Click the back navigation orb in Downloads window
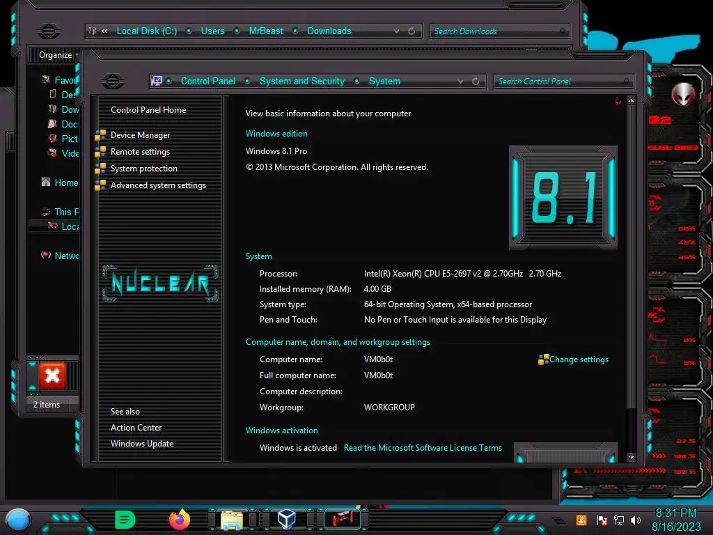Image resolution: width=713 pixels, height=535 pixels. pos(49,31)
